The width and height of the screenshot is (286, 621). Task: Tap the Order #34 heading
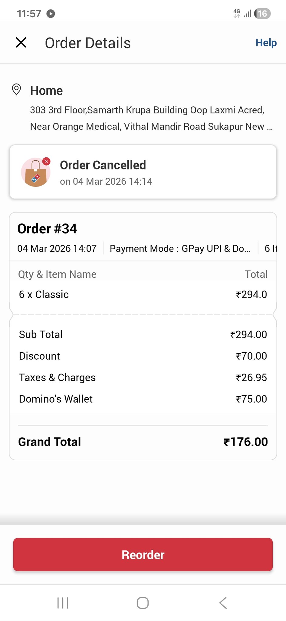point(47,229)
